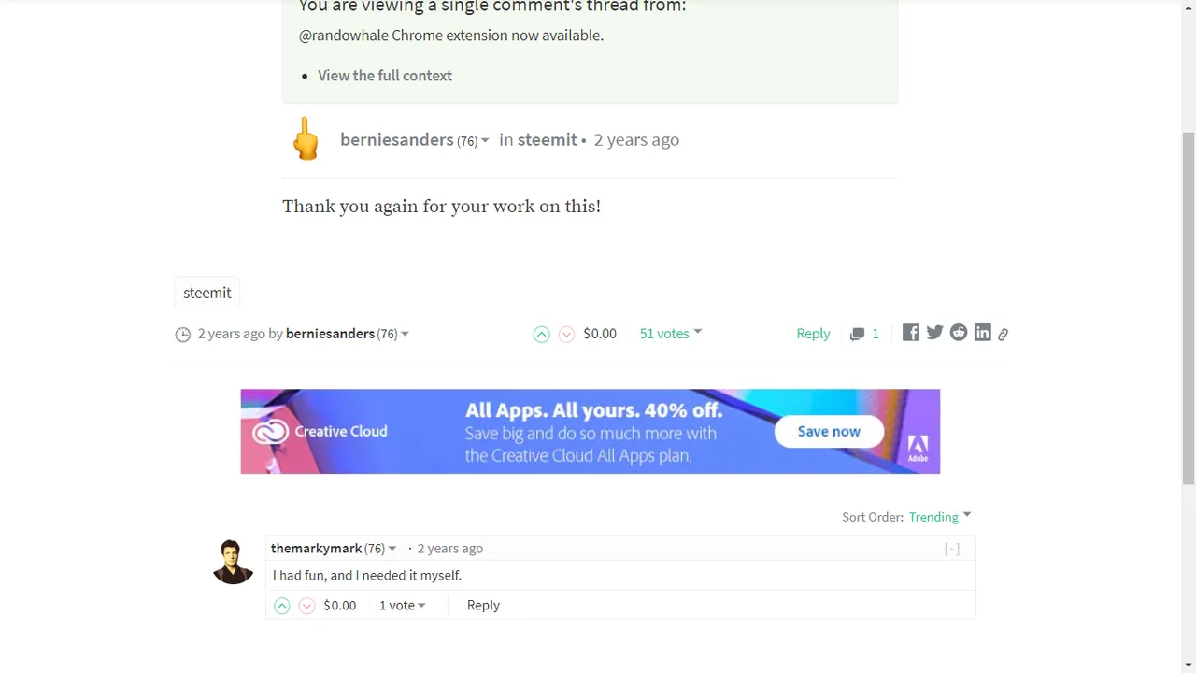Image resolution: width=1196 pixels, height=673 pixels.
Task: Share post on Reddit icon
Action: (959, 333)
